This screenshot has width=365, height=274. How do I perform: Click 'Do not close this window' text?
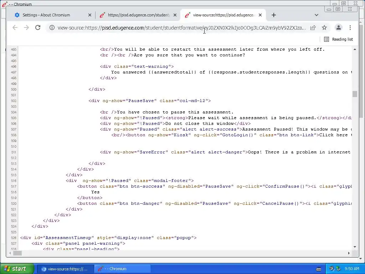200,124
